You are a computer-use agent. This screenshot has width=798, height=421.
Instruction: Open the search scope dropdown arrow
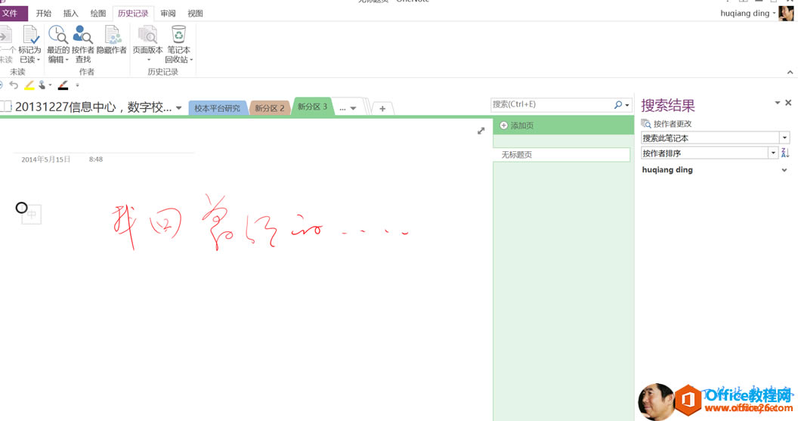click(x=627, y=105)
